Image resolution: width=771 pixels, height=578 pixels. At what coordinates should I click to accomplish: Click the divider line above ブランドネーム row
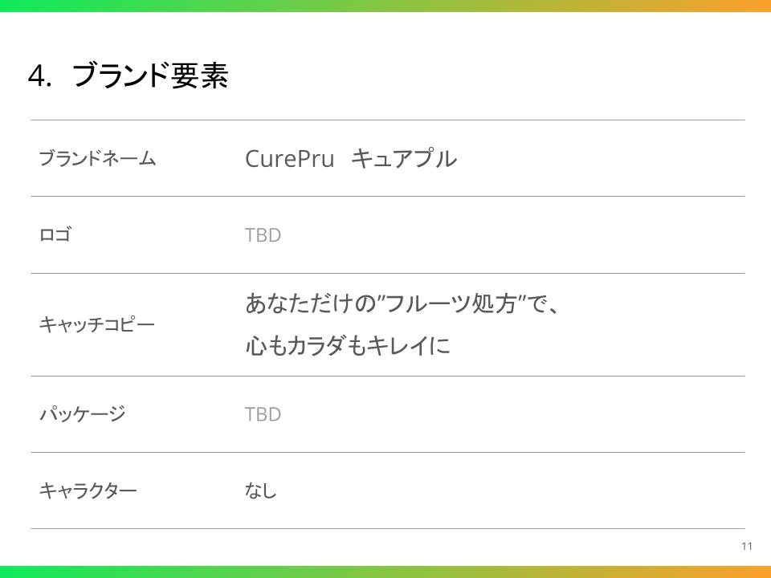[x=387, y=120]
